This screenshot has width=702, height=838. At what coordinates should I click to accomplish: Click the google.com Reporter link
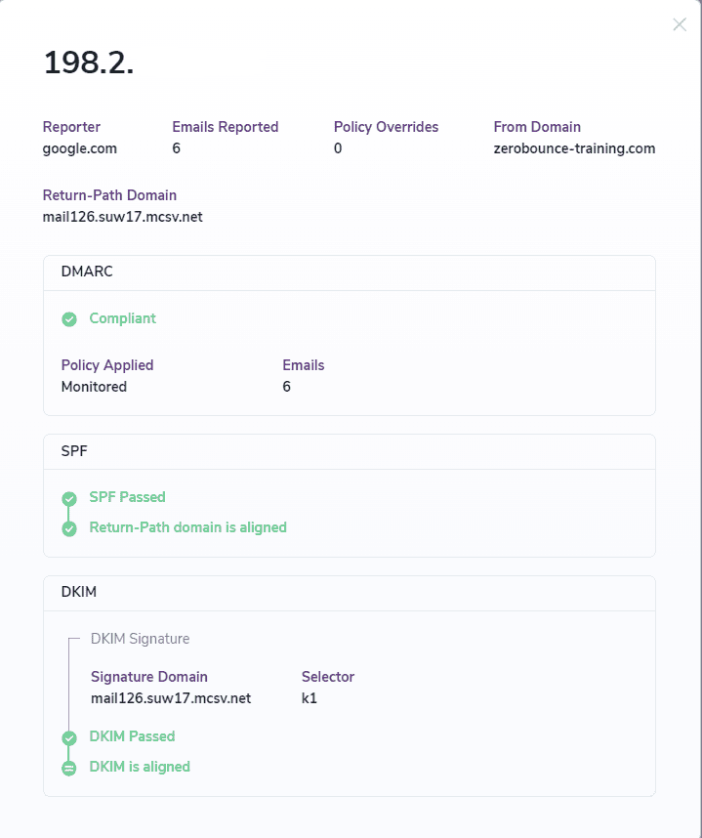(x=79, y=148)
